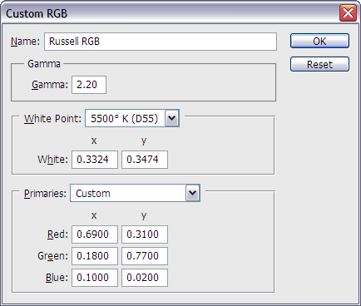This screenshot has width=361, height=306.
Task: Select the Red y field 0.3100
Action: coord(145,234)
